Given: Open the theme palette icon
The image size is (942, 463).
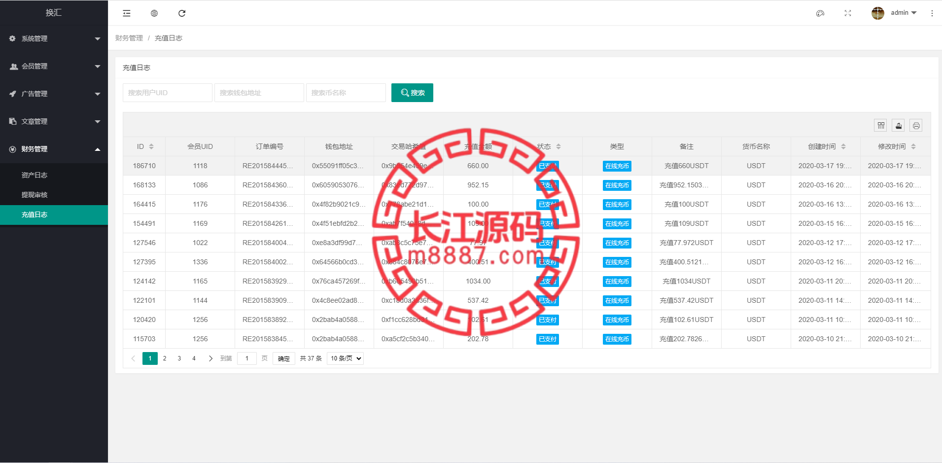Looking at the screenshot, I should click(820, 13).
